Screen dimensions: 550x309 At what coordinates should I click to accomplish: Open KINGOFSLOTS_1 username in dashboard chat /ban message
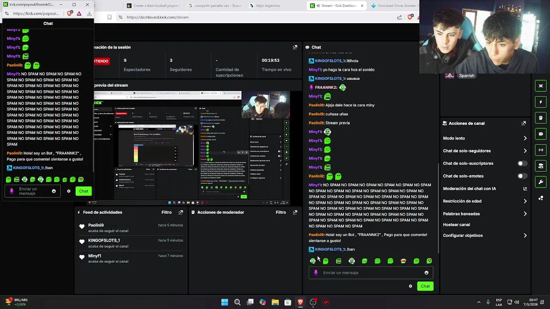330,249
